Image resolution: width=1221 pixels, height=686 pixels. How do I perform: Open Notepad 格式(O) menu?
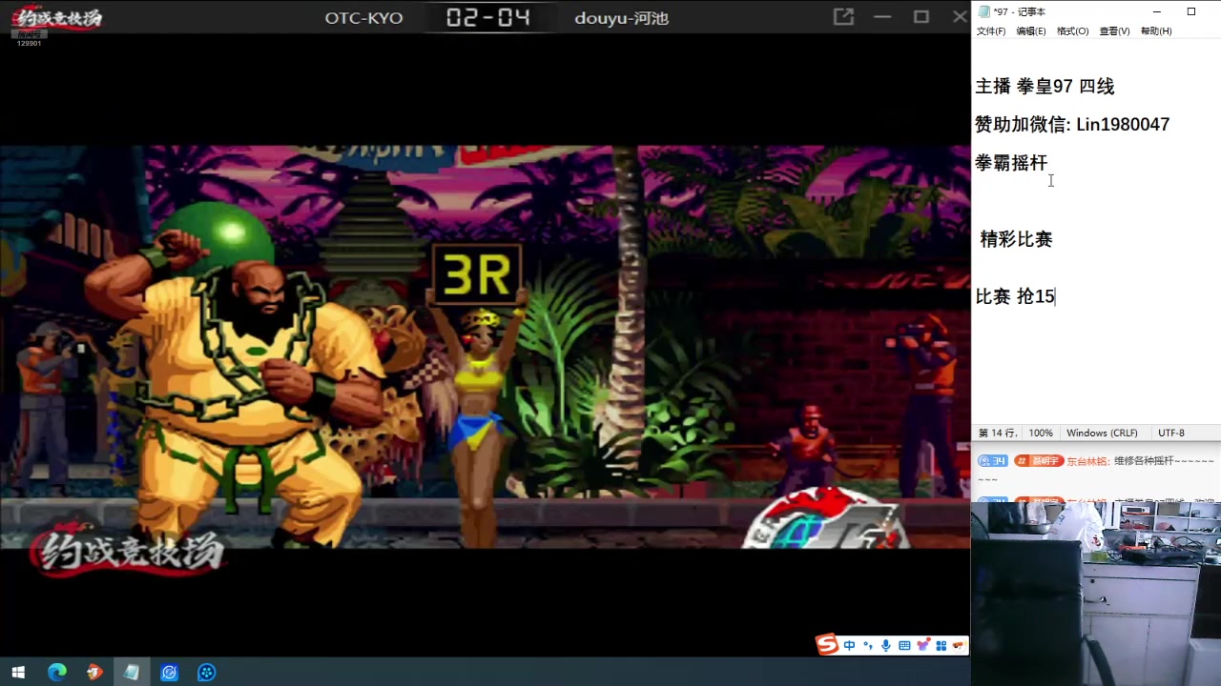1072,31
